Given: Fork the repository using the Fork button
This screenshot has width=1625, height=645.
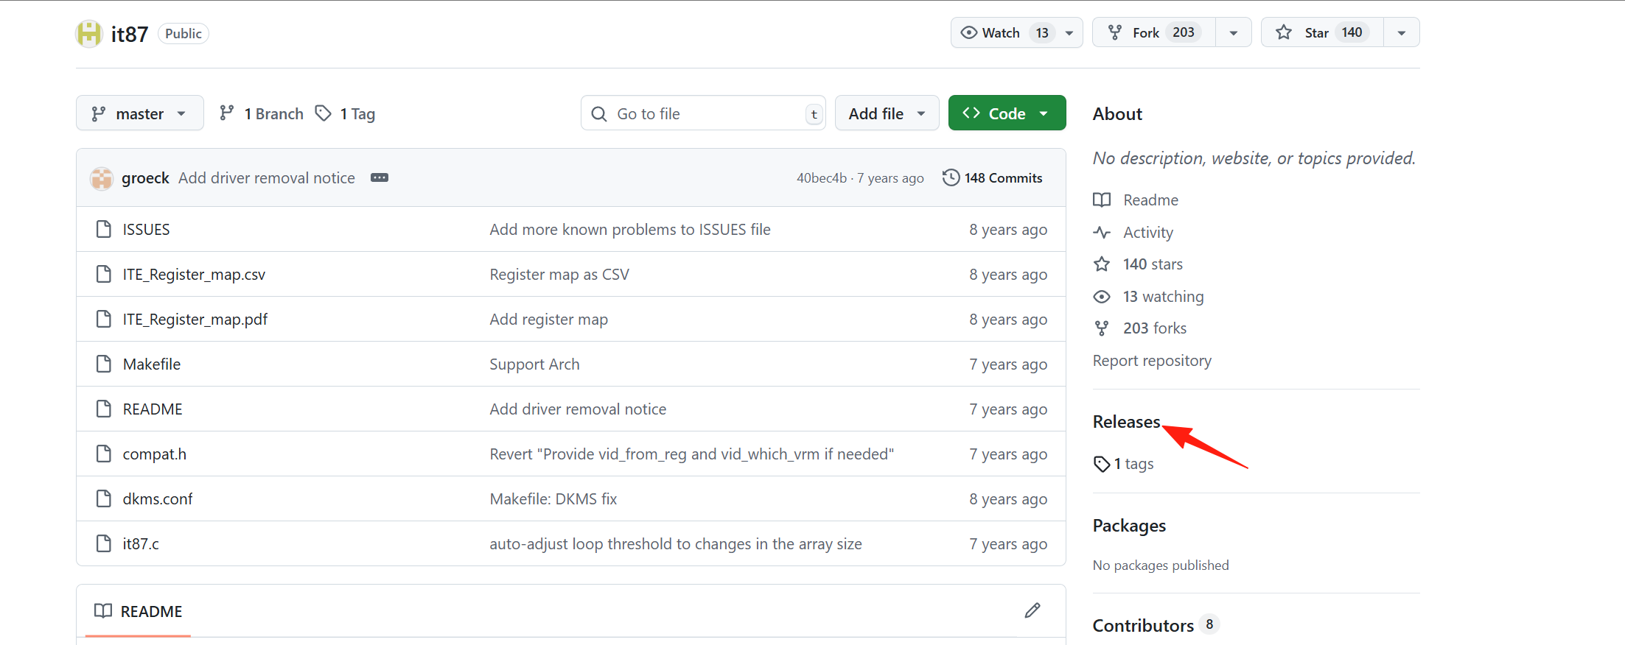Looking at the screenshot, I should click(1154, 32).
